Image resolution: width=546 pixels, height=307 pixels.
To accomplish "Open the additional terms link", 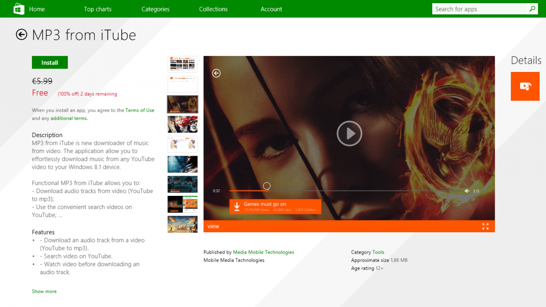I will point(69,118).
